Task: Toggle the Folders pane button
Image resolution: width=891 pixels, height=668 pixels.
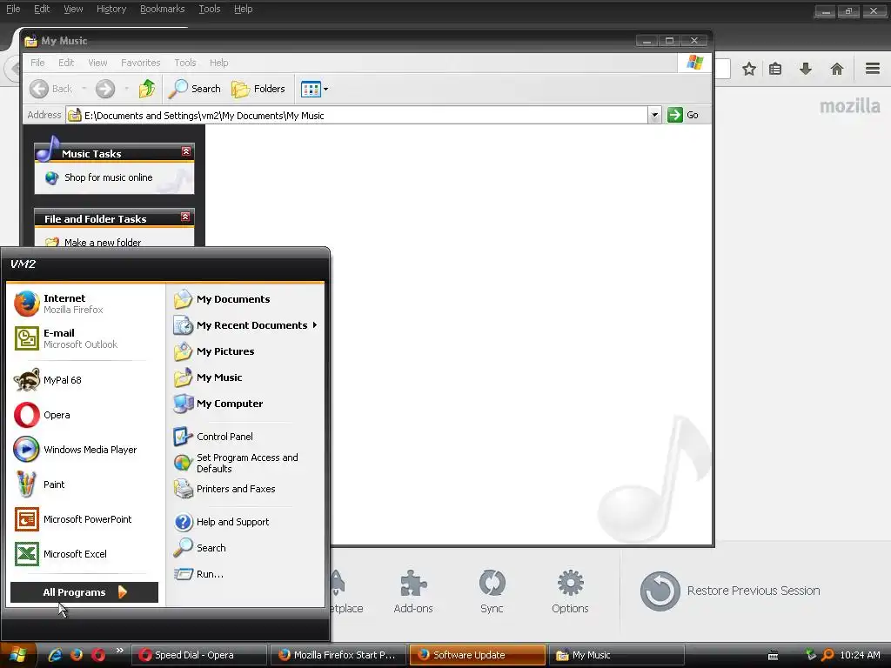Action: coord(258,89)
